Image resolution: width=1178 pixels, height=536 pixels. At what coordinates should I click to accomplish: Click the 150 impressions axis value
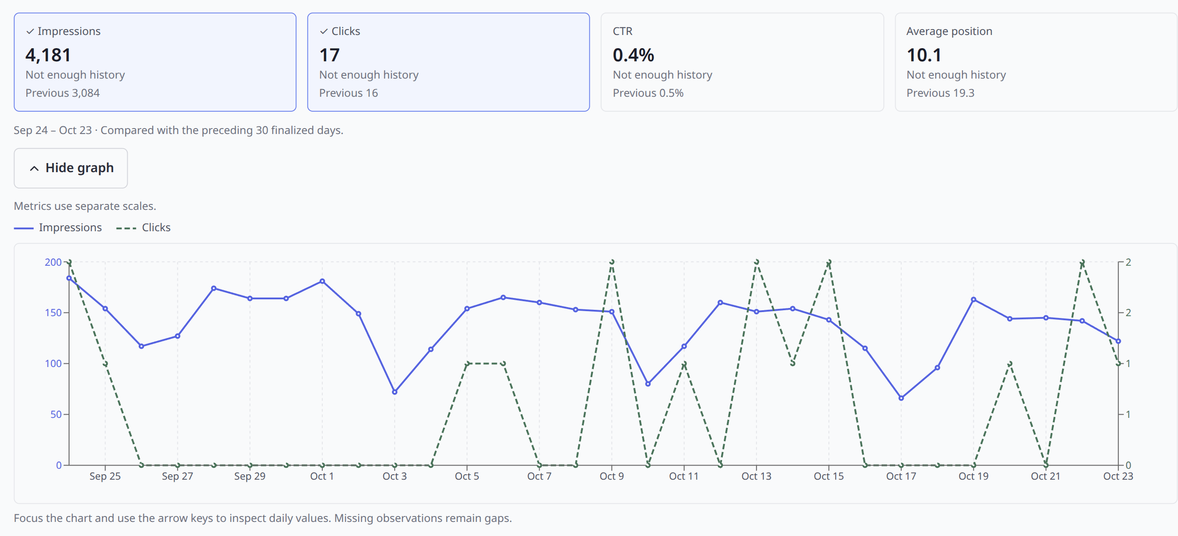pos(53,313)
